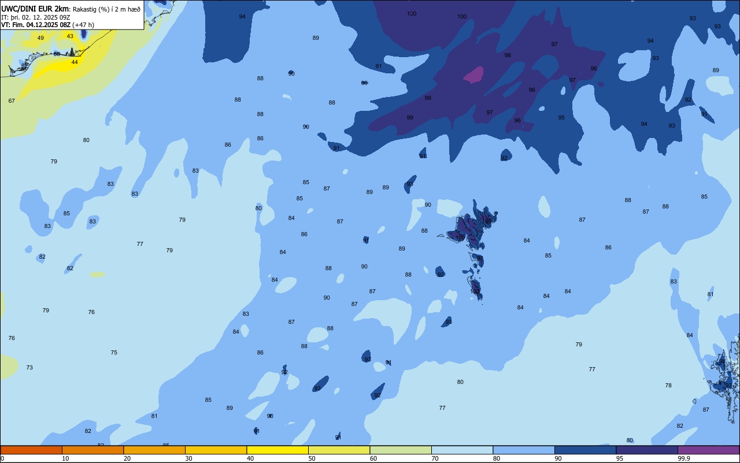The height and width of the screenshot is (463, 740).
Task: Click the '75' humidity value on map
Action: tap(114, 353)
